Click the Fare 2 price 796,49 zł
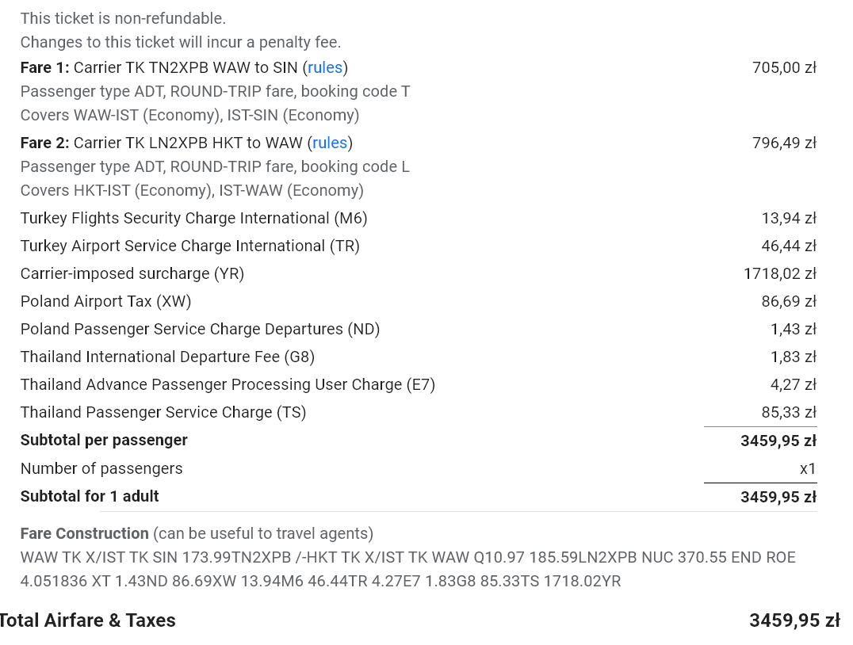The height and width of the screenshot is (645, 853). (x=784, y=143)
